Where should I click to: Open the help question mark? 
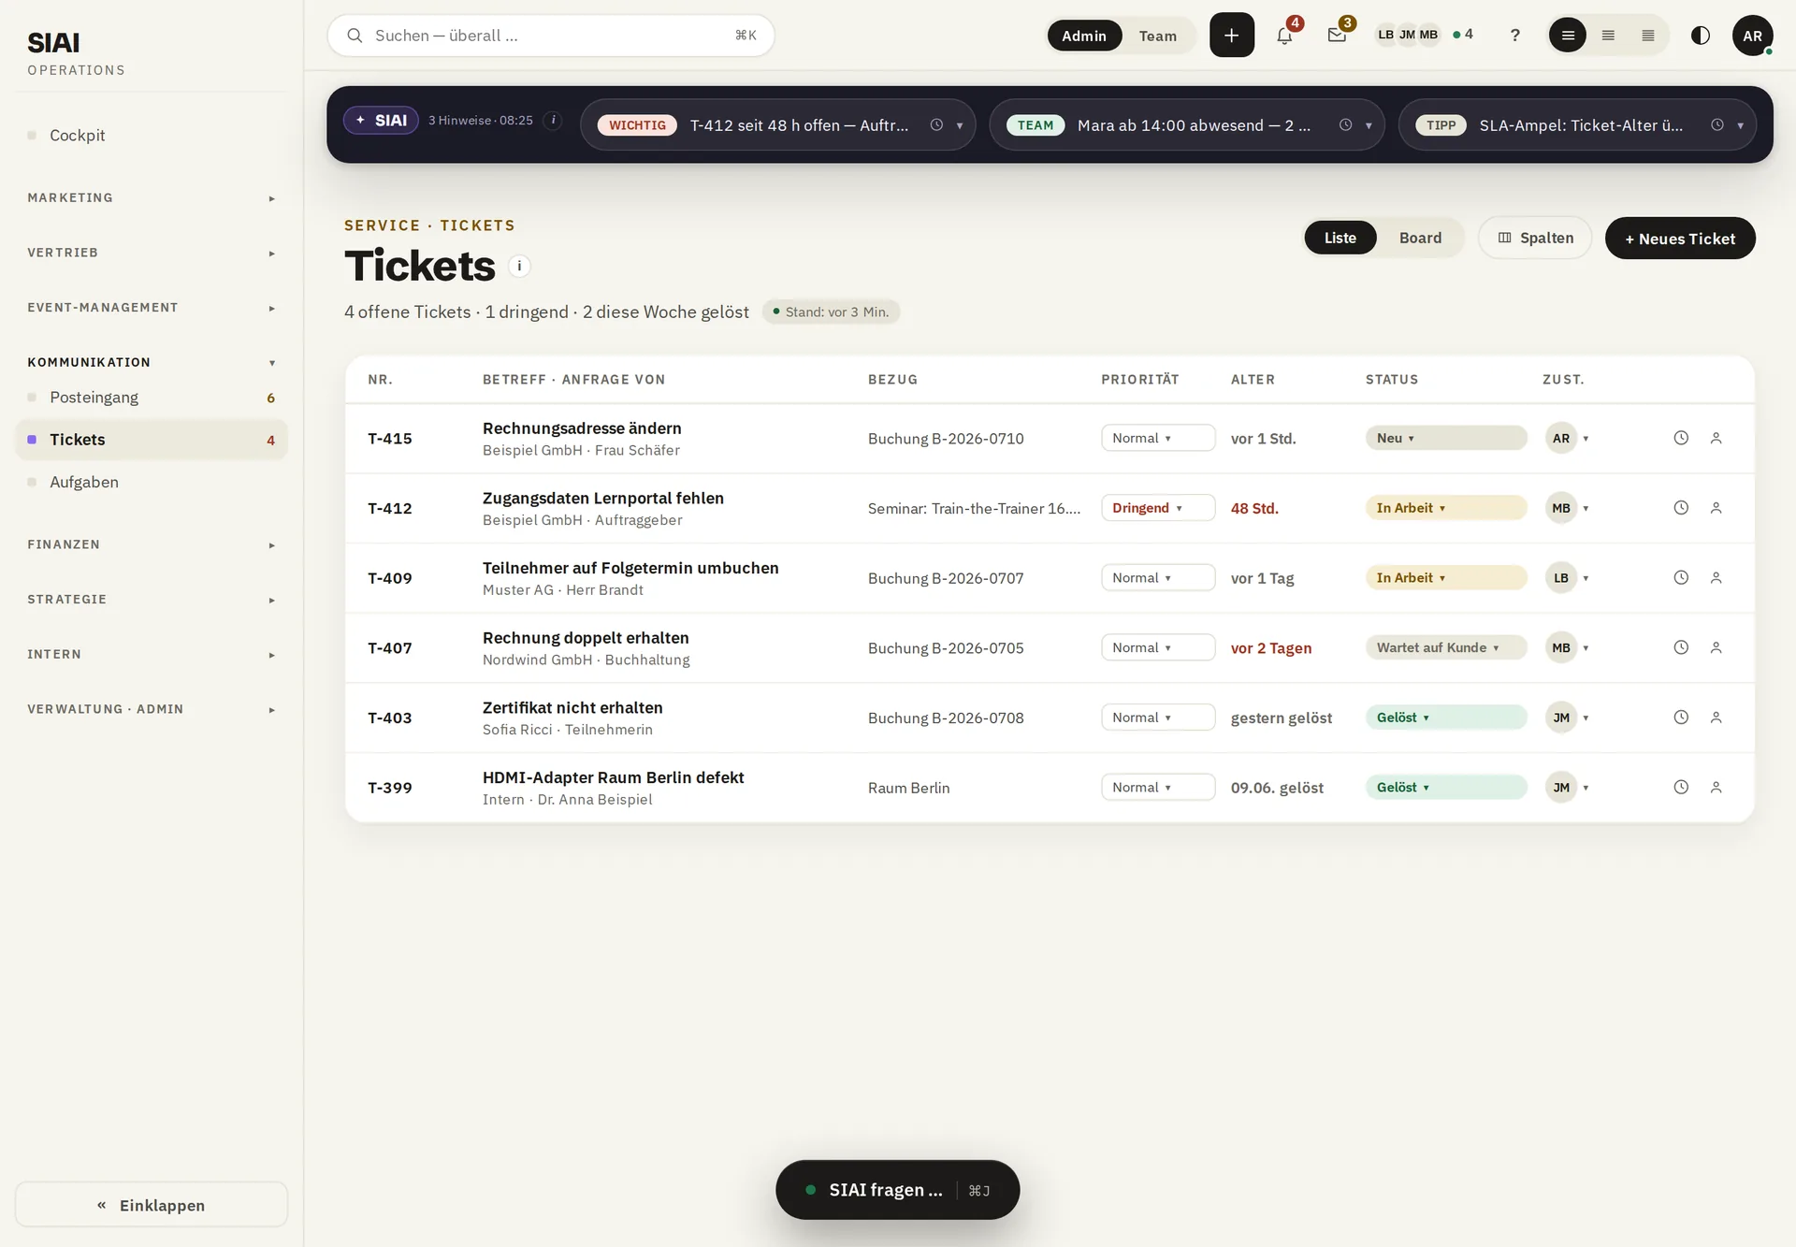[x=1514, y=36]
